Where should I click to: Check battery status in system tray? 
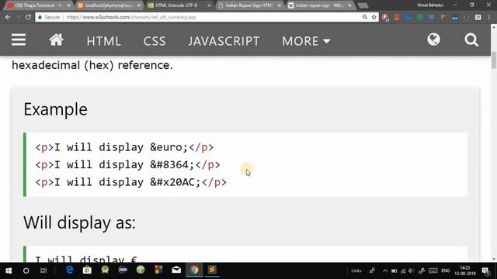(x=394, y=270)
